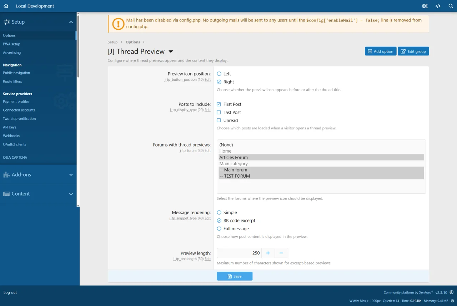Select Left preview icon position
Image resolution: width=457 pixels, height=306 pixels.
coord(219,74)
